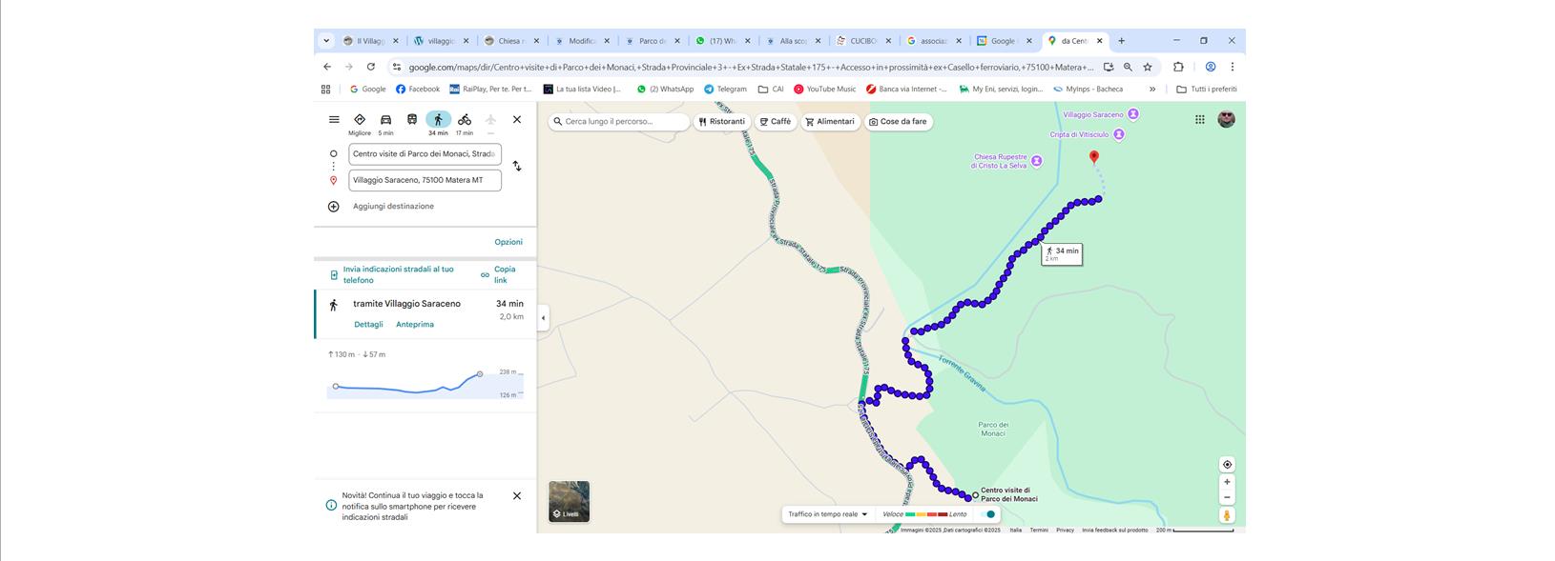Open the Dettagli route link
The width and height of the screenshot is (1555, 561).
[368, 325]
